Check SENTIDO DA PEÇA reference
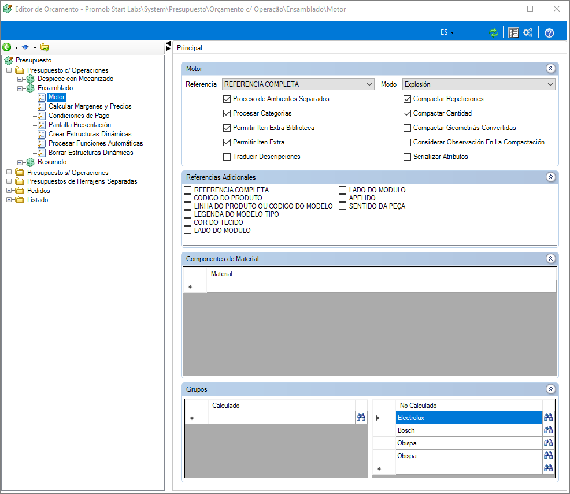The image size is (570, 494). pyautogui.click(x=342, y=206)
